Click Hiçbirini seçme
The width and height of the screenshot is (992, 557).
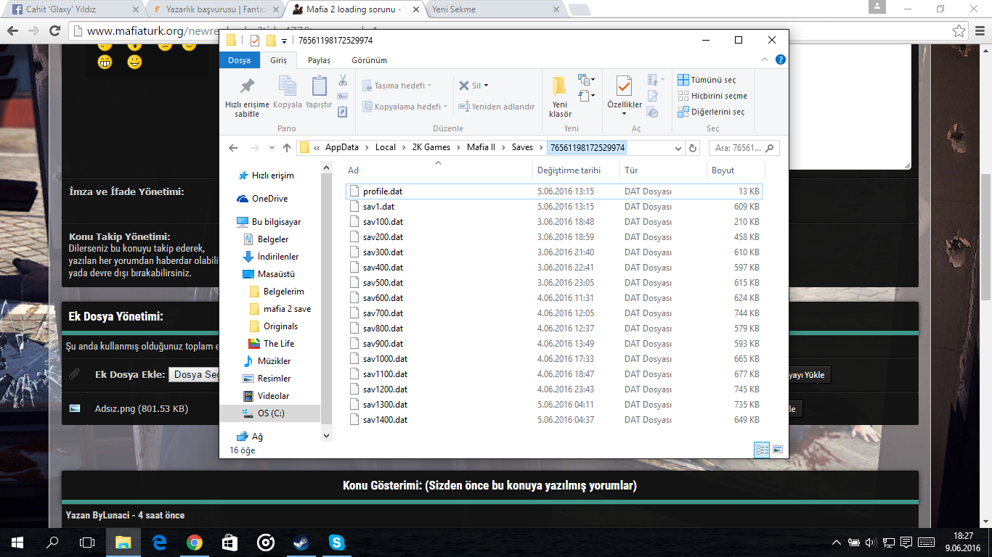point(712,96)
